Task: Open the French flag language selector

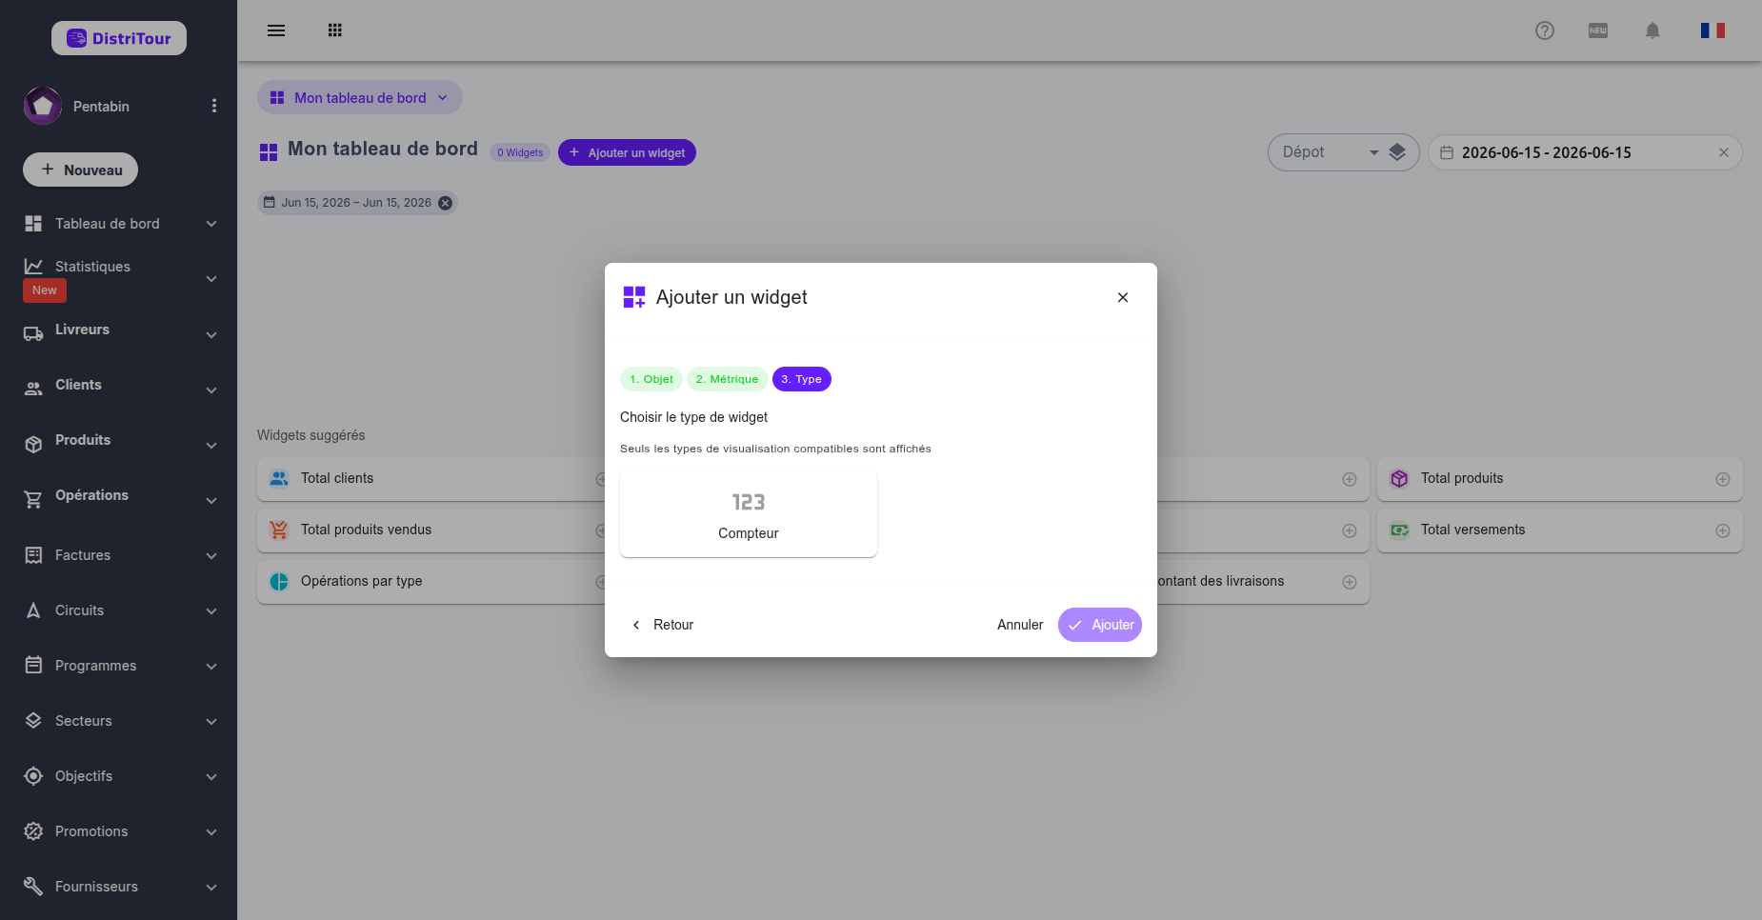Action: [1712, 30]
